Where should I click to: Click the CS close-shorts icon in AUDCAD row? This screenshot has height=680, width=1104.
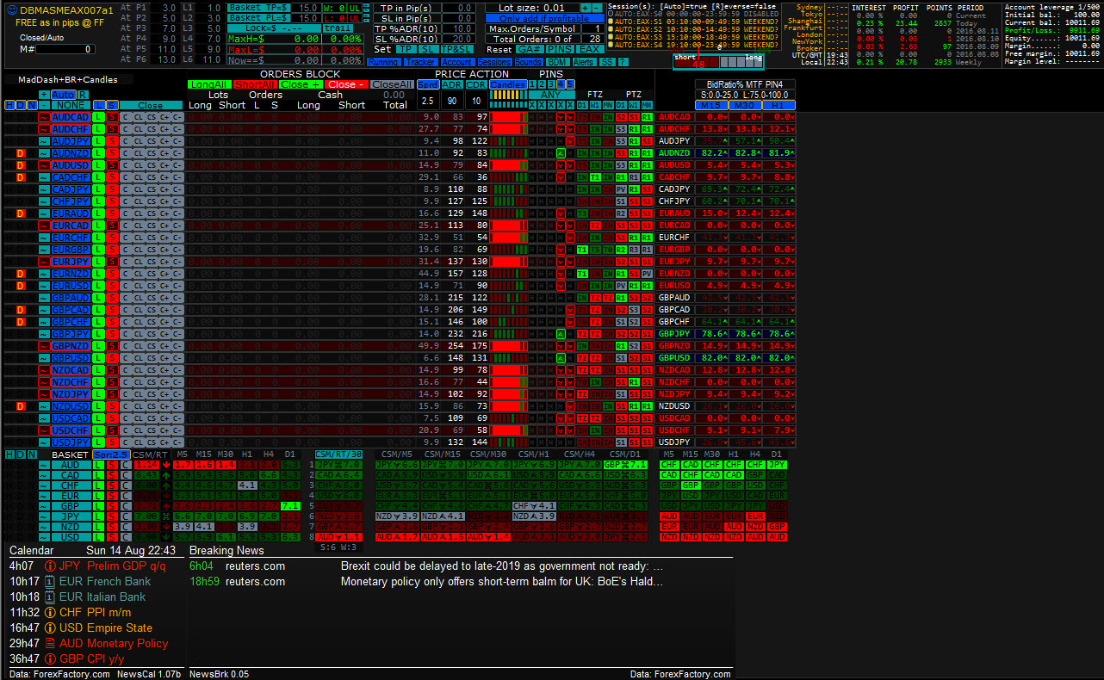pyautogui.click(x=151, y=116)
